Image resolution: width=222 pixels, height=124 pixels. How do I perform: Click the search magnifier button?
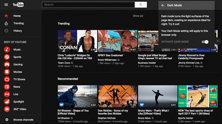click(x=141, y=5)
